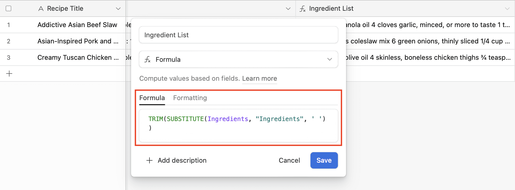The image size is (515, 190).
Task: Toggle the select-all rows checkbox
Action: pos(8,8)
